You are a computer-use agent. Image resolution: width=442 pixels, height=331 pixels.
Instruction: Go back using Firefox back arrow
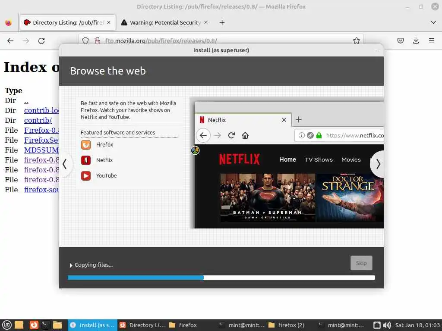(10, 41)
